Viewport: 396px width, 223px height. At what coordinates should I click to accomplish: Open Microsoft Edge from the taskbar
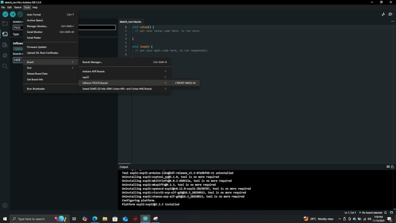95,219
